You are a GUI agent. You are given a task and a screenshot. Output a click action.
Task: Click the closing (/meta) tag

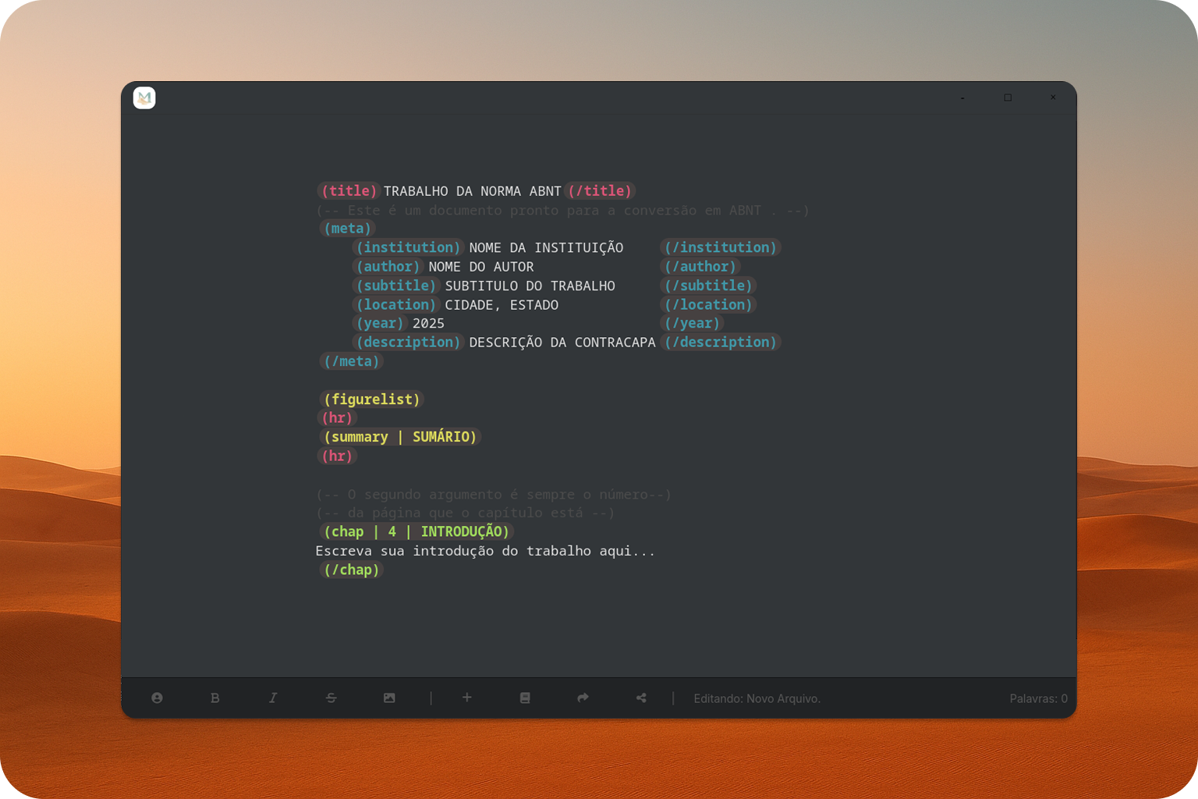coord(351,361)
